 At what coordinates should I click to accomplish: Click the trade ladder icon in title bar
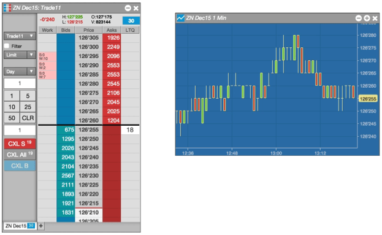point(7,8)
